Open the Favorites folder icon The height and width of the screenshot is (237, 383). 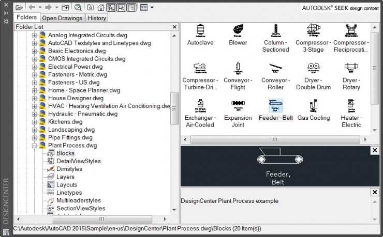click(91, 8)
